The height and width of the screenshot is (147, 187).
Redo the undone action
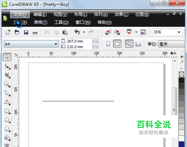pos(91,32)
